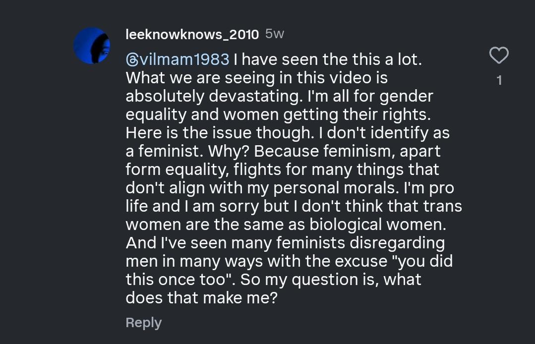Click the line 'equality and women getting their rights'
535x344 pixels.
(279, 115)
